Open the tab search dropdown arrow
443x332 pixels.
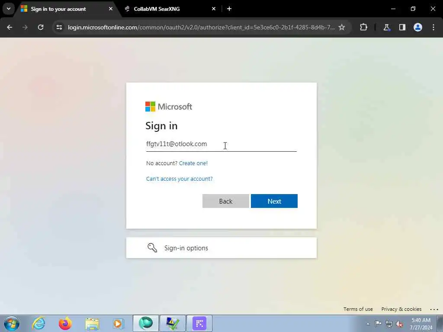click(9, 9)
